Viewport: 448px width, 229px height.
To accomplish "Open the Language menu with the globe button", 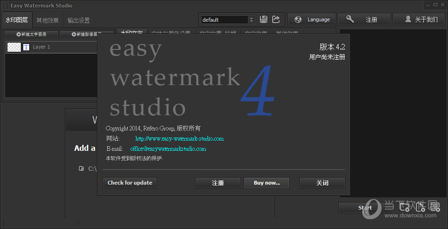I will 312,19.
